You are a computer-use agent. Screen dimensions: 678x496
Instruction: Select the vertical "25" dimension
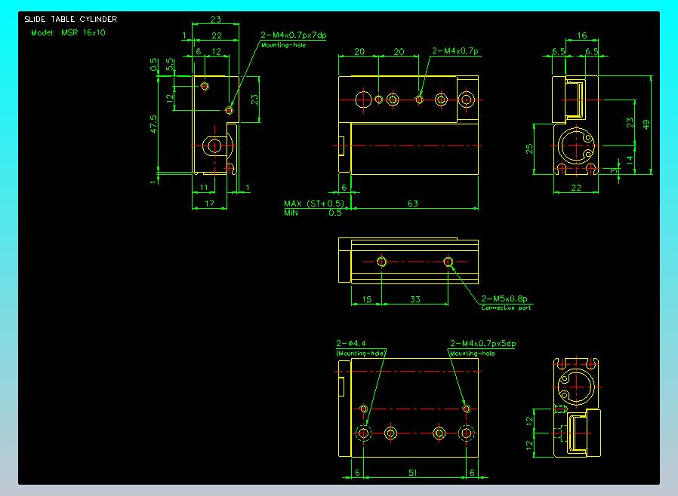pos(529,149)
